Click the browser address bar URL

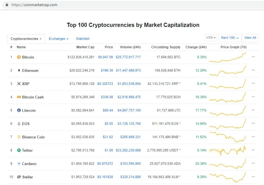click(34, 5)
